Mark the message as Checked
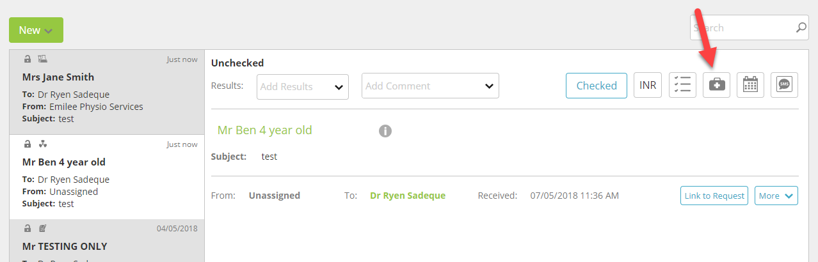Screen dimensions: 818x262 597,85
